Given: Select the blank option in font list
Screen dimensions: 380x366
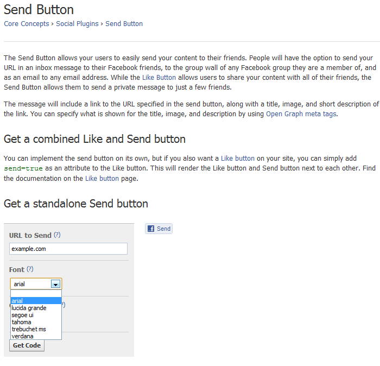Looking at the screenshot, I should 36,294.
